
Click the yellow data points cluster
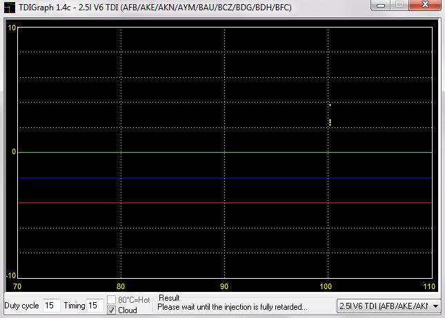click(x=330, y=122)
